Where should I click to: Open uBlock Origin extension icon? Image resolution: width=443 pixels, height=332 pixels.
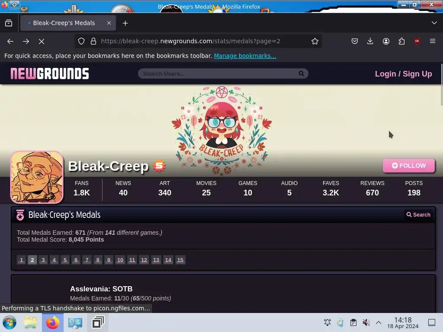[417, 41]
